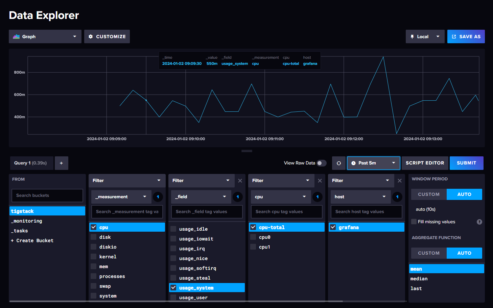Add a new query using the plus icon
493x308 pixels.
tap(61, 163)
